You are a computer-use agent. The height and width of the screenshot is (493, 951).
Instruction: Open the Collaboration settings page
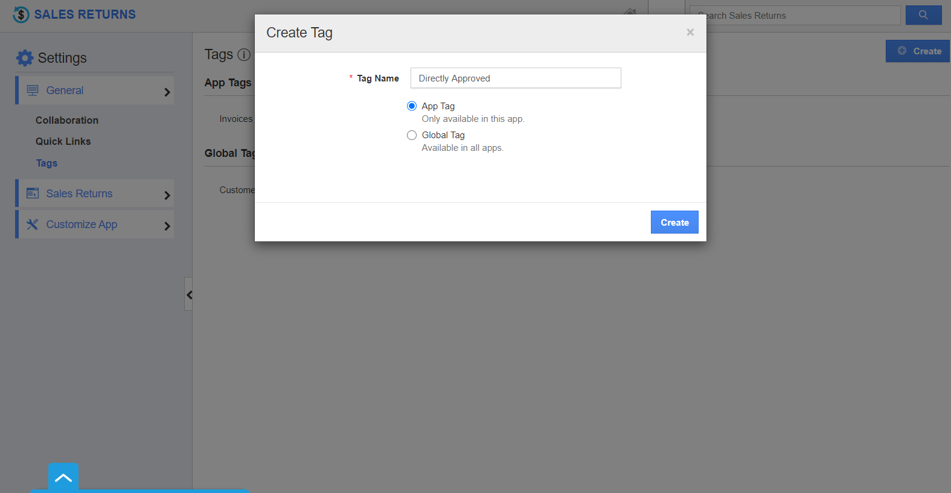[x=66, y=120]
